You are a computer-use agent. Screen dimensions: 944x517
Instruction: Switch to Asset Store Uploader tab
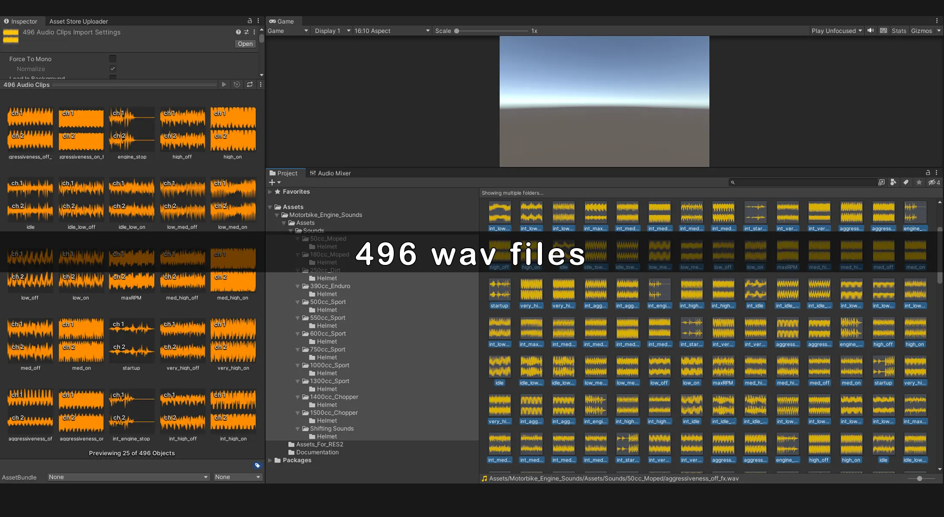(x=78, y=21)
